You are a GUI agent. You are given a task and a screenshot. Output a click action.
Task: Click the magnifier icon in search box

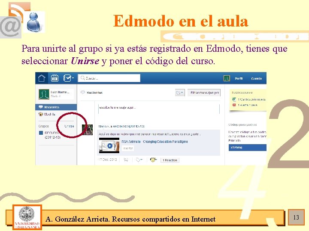[x=82, y=78]
